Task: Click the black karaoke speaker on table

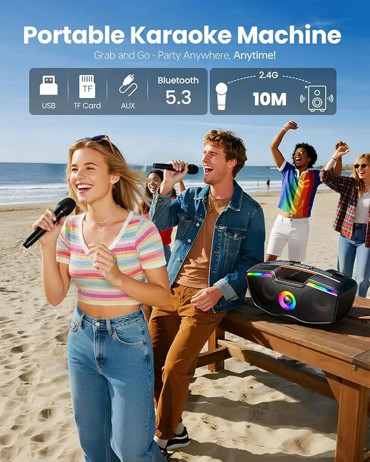Action: [301, 291]
